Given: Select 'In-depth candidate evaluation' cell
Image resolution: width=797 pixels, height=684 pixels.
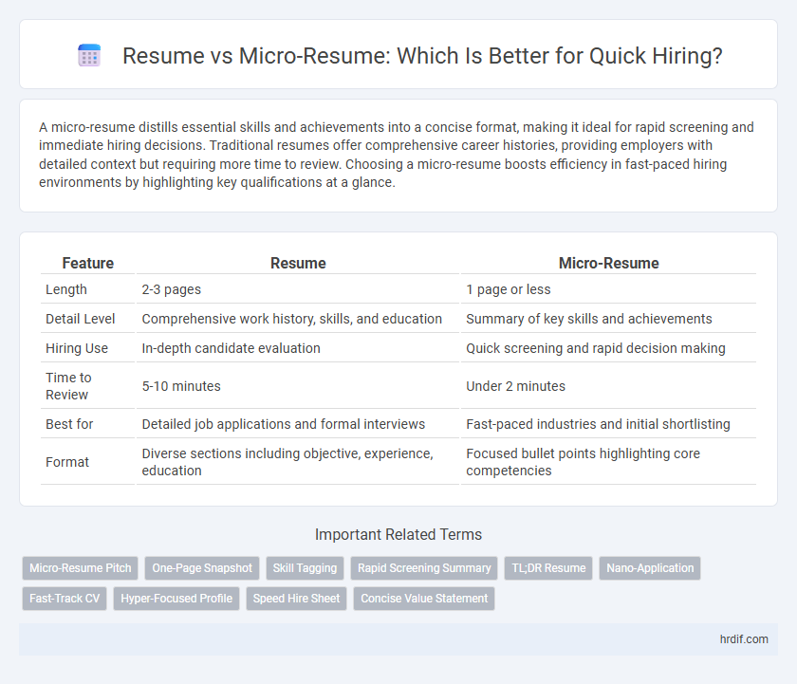Looking at the screenshot, I should coord(298,348).
